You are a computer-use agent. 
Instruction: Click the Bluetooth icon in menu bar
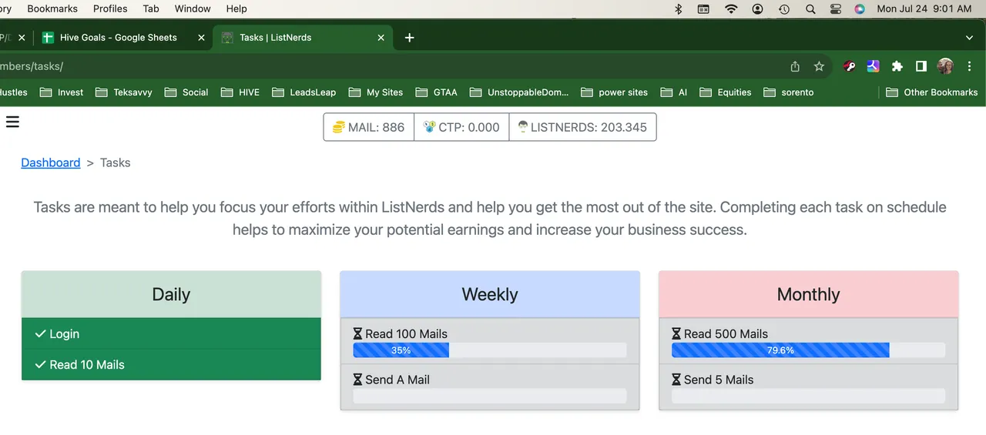click(x=679, y=9)
